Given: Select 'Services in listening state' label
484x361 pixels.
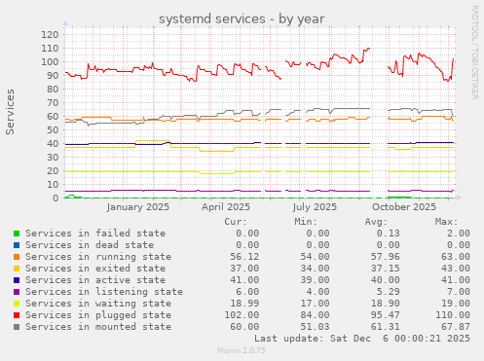Looking at the screenshot, I should pos(104,292).
